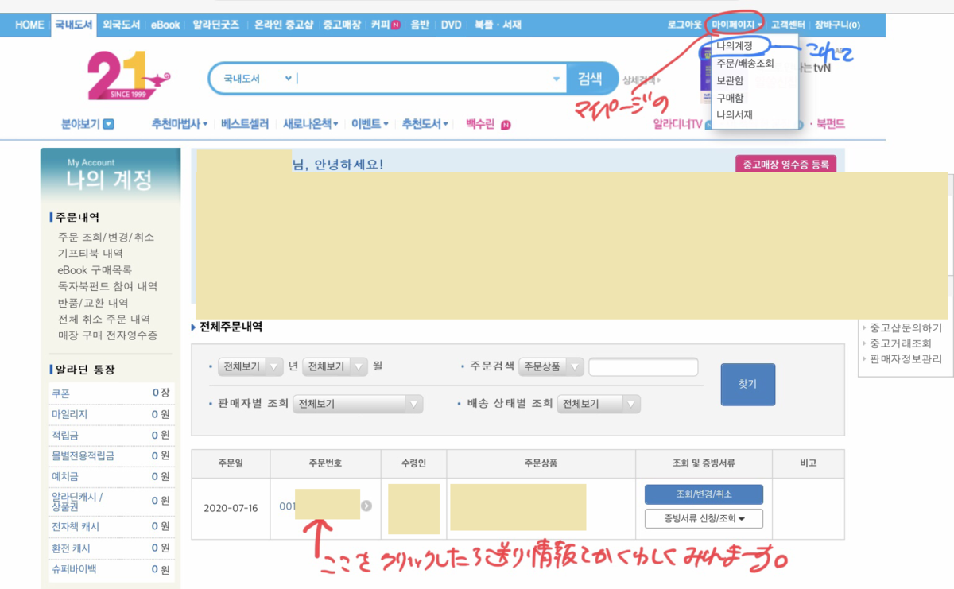Open the 판매자별 조회 dropdown
954x589 pixels.
pyautogui.click(x=357, y=404)
